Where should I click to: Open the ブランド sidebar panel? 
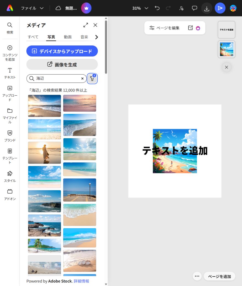10,136
